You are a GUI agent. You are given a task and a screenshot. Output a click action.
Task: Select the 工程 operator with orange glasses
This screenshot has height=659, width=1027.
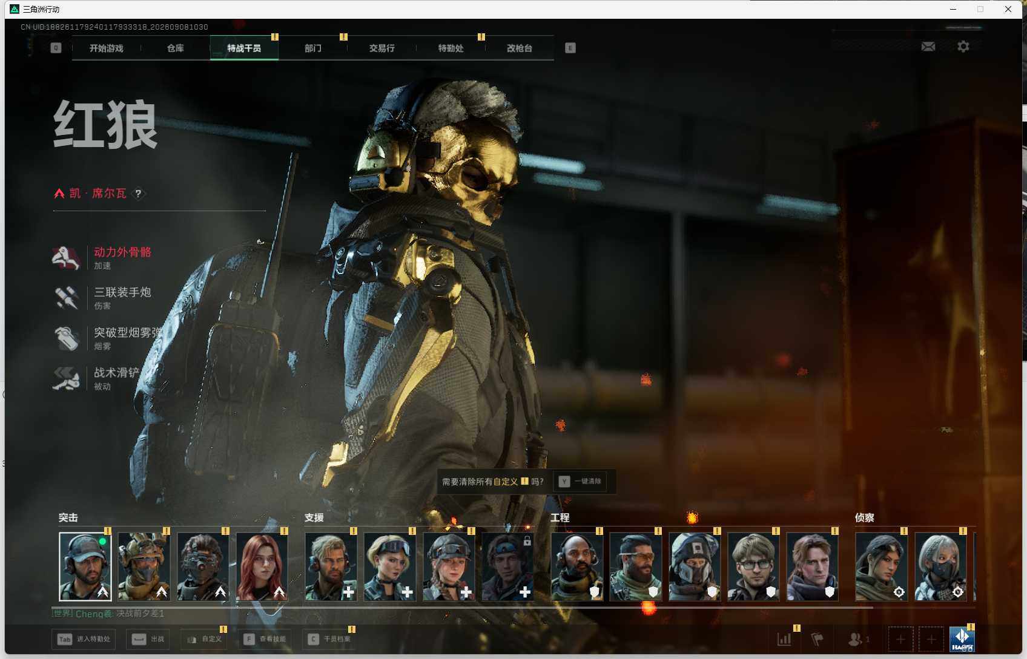tap(636, 566)
